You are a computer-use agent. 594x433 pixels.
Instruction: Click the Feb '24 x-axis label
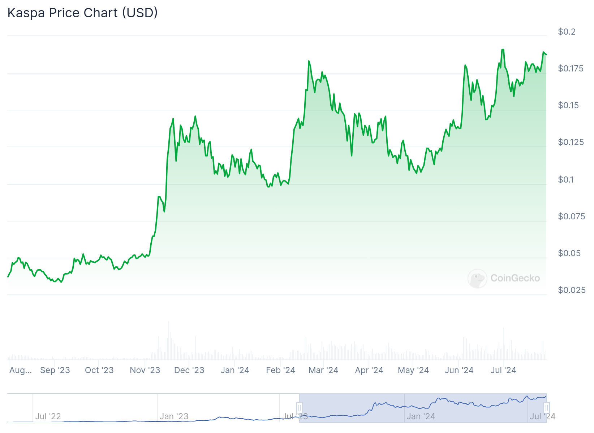[280, 370]
